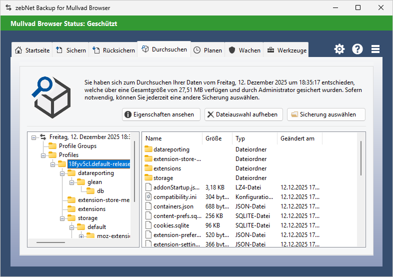Click the help question mark icon
Screen dimensions: 393x277
(357, 49)
